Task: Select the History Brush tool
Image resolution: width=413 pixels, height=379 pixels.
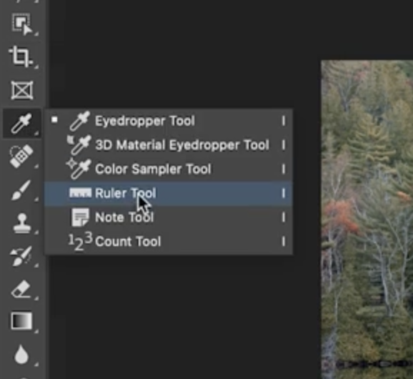Action: tap(21, 257)
